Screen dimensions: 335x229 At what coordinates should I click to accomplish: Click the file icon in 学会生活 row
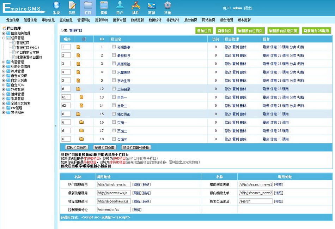coord(78,81)
